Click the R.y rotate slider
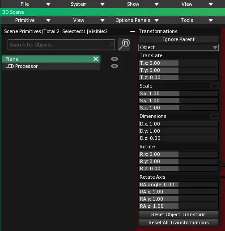Image resolution: width=225 pixels, height=231 pixels. pos(178,161)
